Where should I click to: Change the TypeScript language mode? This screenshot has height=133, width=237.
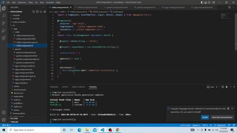[x=221, y=125]
